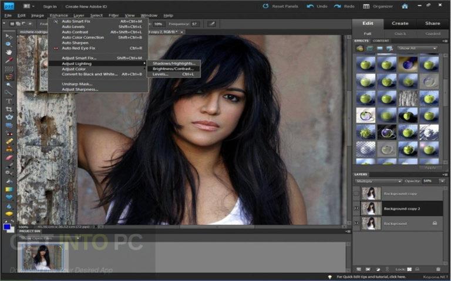Select the Eyedropper tool
Viewport: 451px width, 281px height.
[9, 60]
